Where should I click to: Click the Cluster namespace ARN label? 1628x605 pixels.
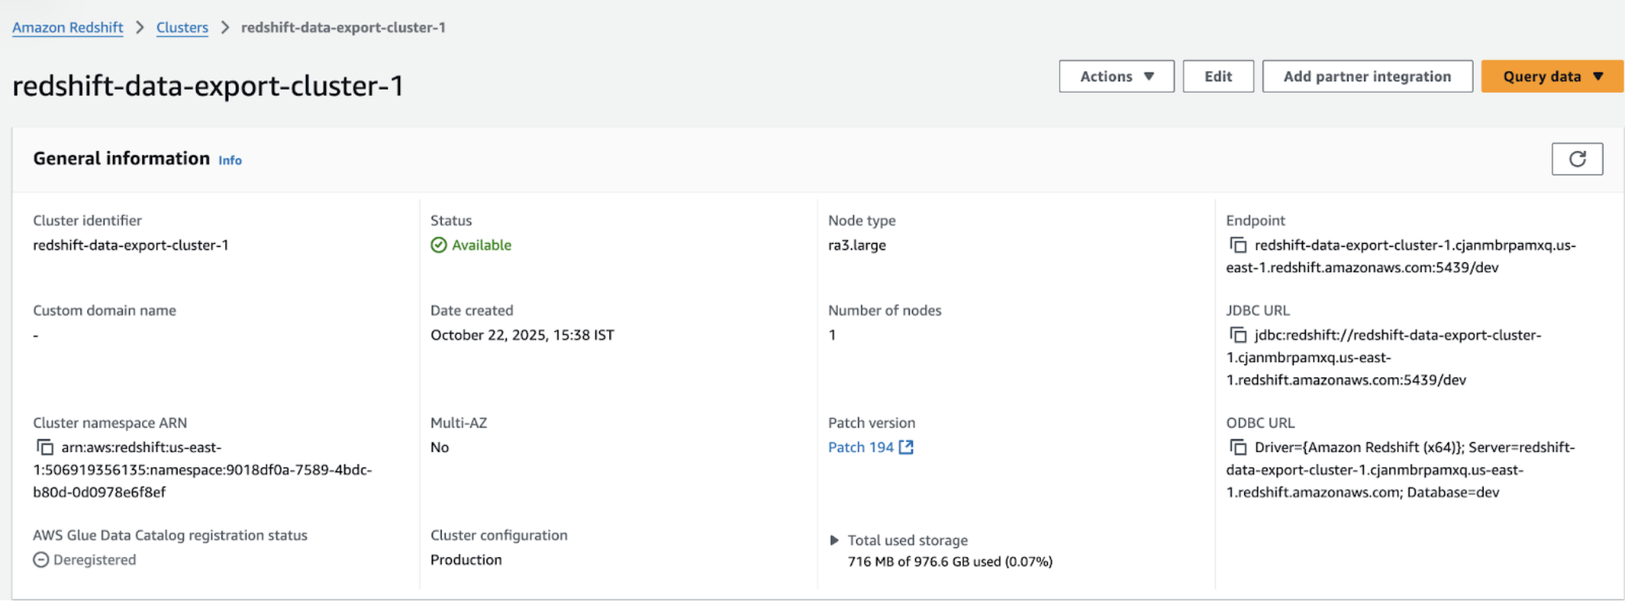point(110,423)
